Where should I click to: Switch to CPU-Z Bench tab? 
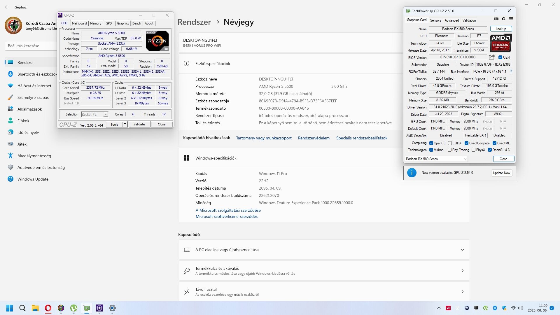(x=136, y=23)
